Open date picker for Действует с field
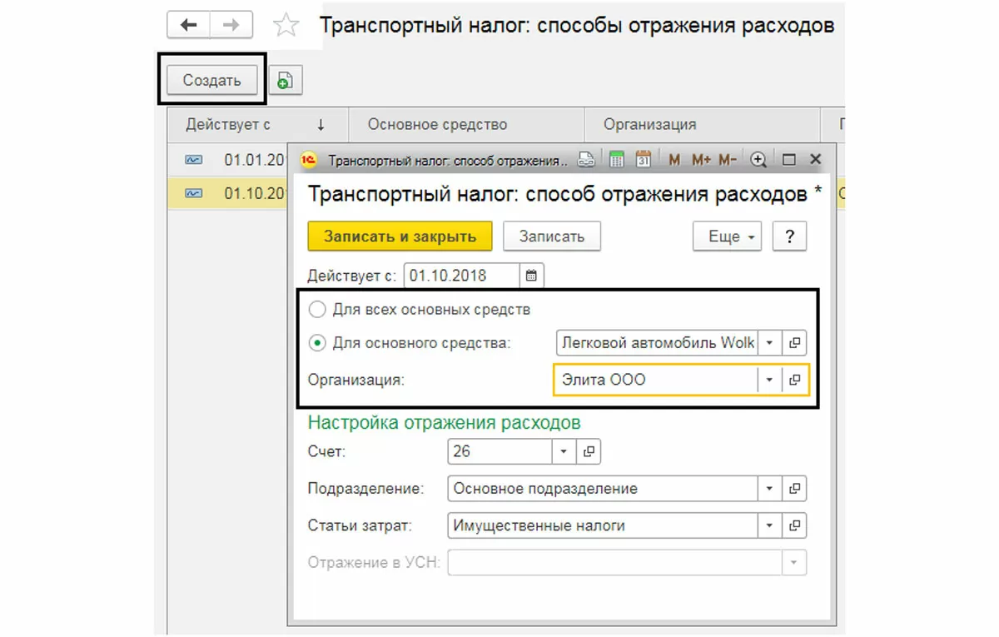Image resolution: width=999 pixels, height=637 pixels. (531, 276)
